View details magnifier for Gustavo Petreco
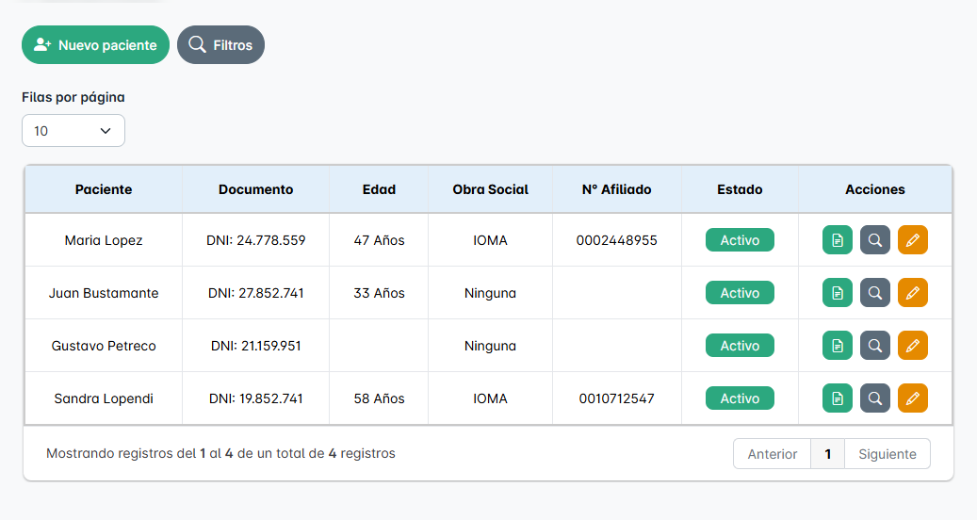The image size is (977, 520). 874,346
